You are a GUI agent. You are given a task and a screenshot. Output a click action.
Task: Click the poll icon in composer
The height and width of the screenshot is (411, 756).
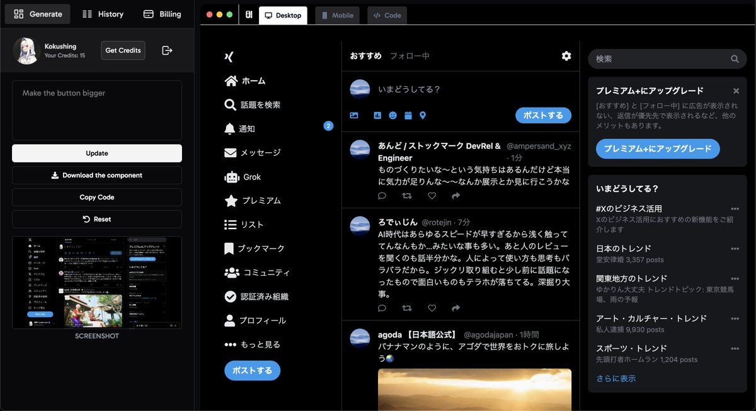coord(377,115)
